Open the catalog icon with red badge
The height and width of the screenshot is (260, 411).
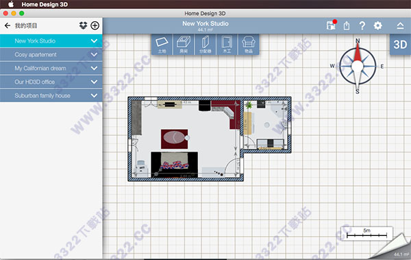tap(332, 25)
